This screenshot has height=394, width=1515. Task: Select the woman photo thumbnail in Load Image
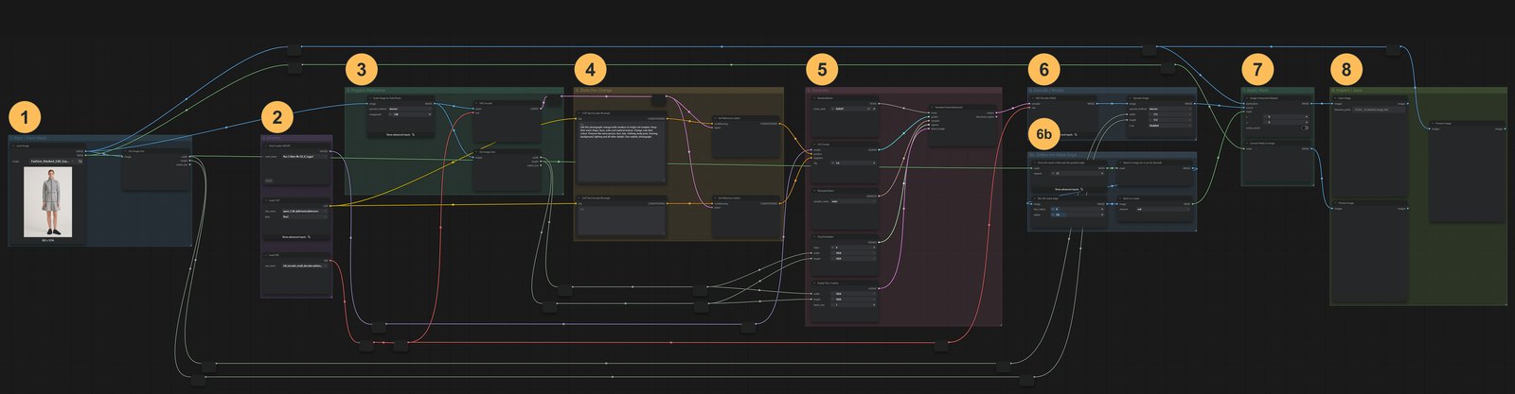(x=47, y=201)
